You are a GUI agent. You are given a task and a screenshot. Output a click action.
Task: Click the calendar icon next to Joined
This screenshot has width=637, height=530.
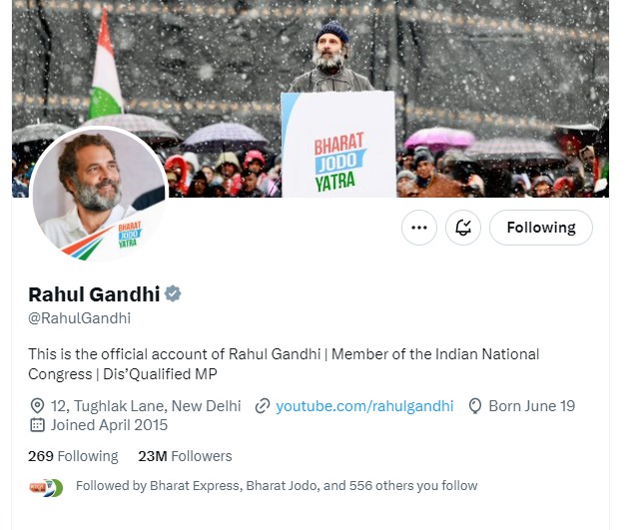tap(37, 425)
